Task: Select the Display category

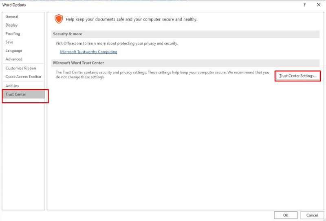Action: [12, 25]
